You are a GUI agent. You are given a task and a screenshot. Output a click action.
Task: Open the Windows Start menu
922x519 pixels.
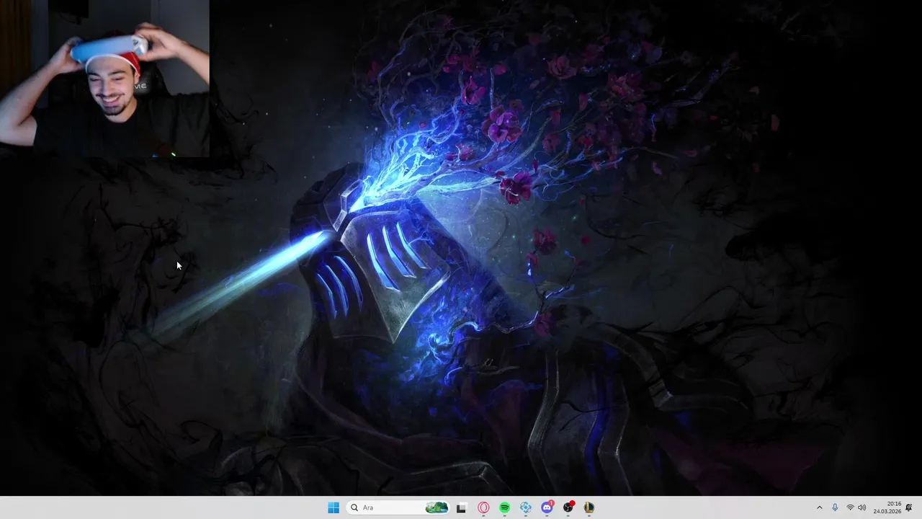333,507
